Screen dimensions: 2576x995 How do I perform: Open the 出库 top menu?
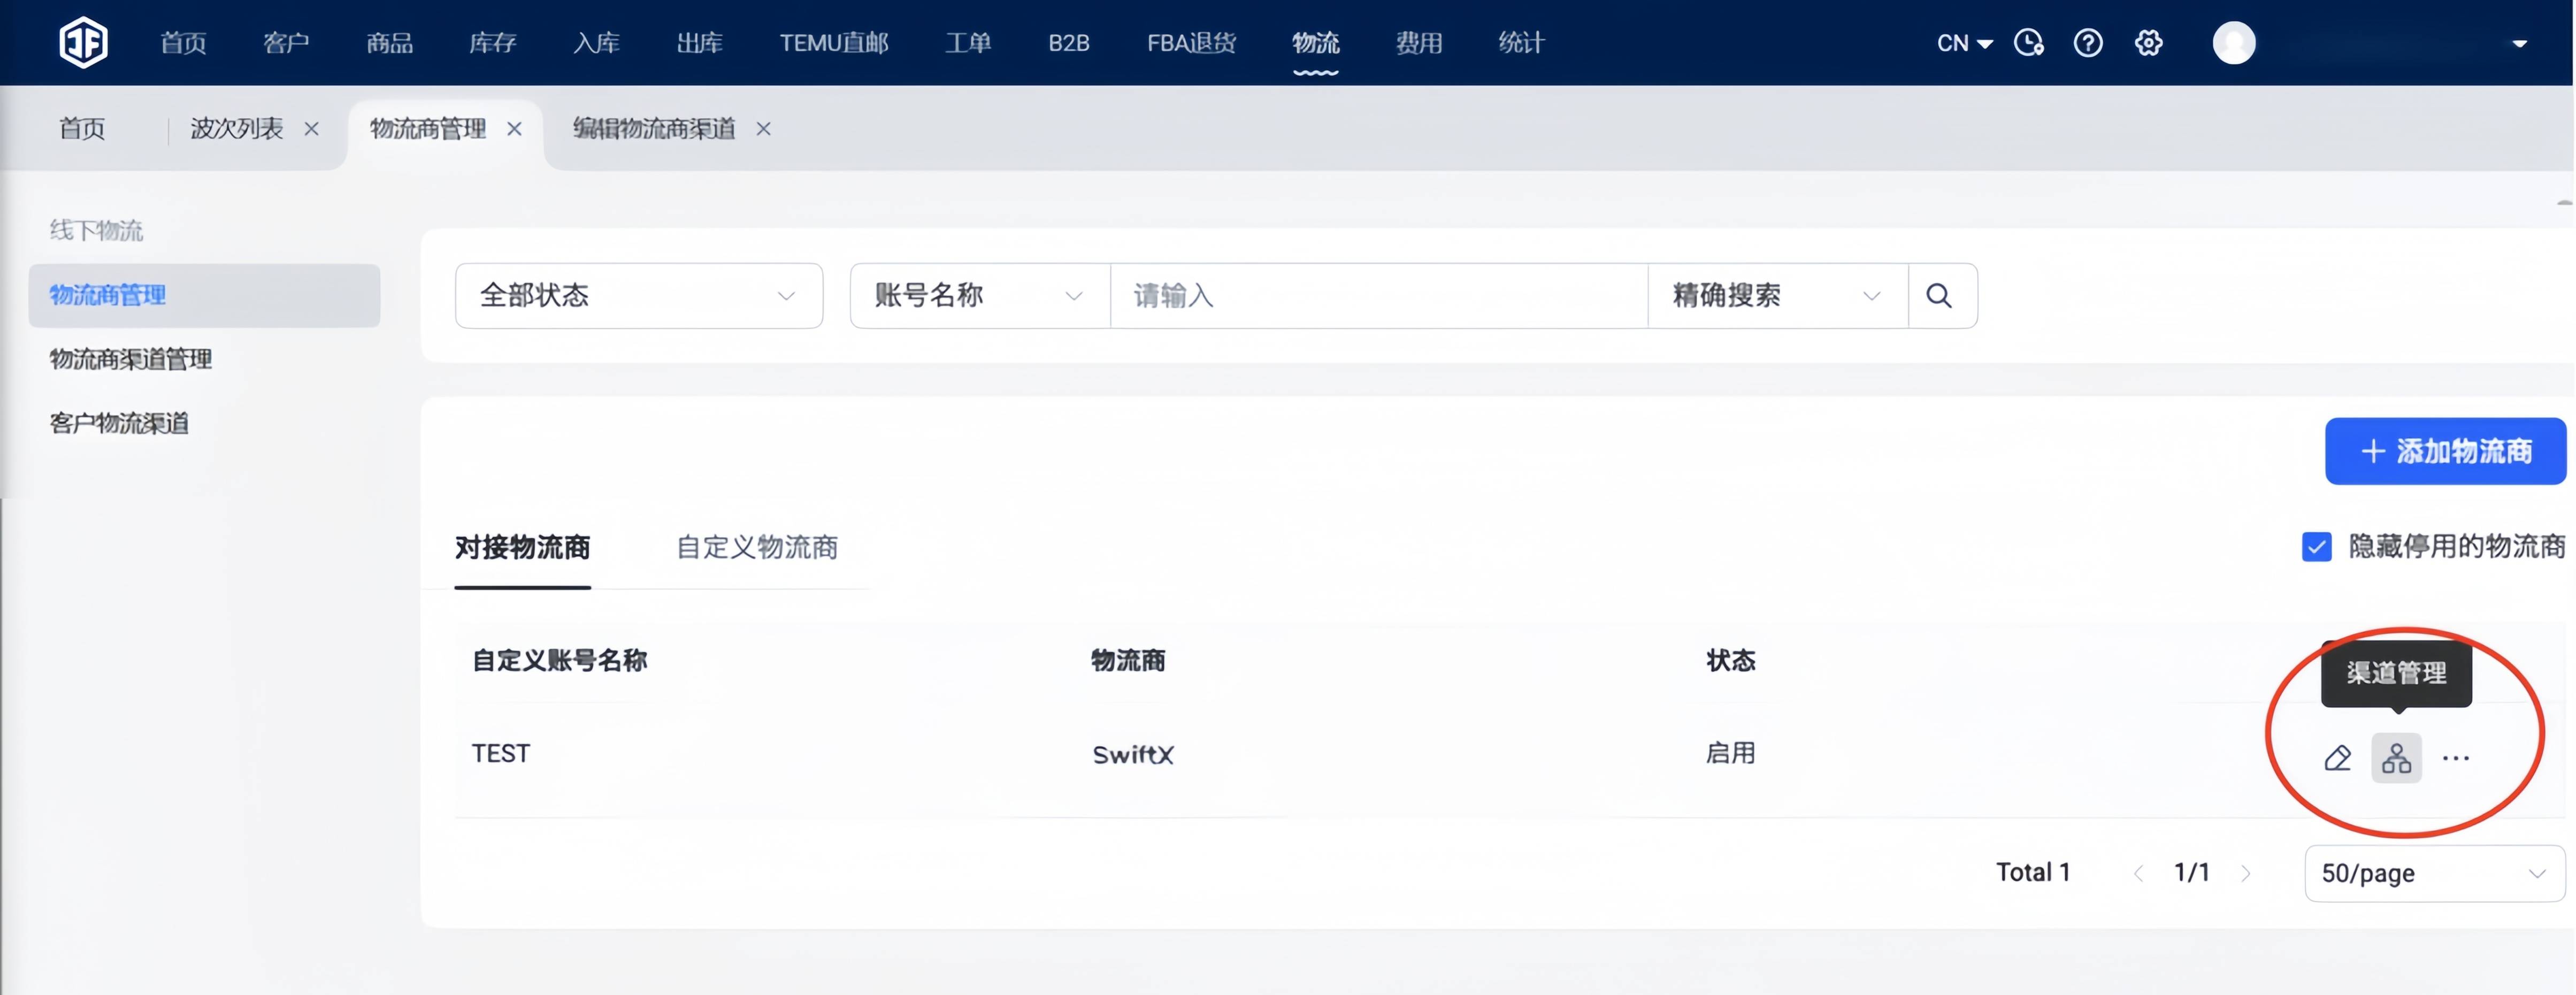click(x=699, y=43)
